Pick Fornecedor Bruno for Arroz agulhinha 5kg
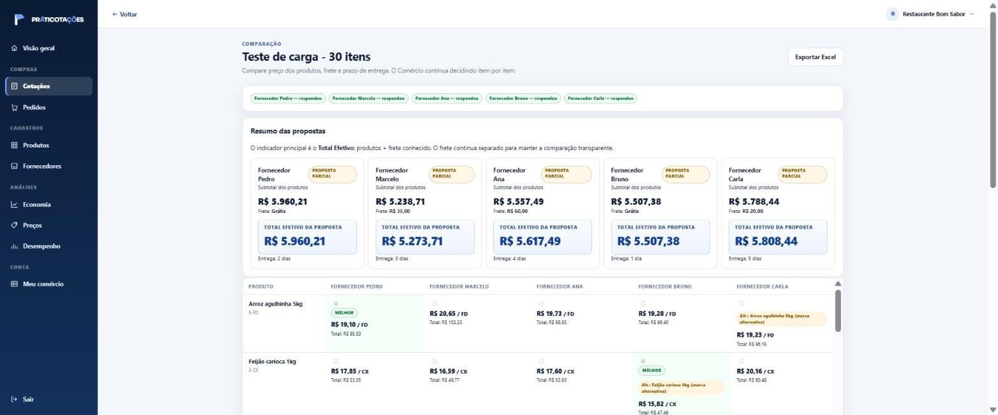The image size is (998, 415). (643, 304)
